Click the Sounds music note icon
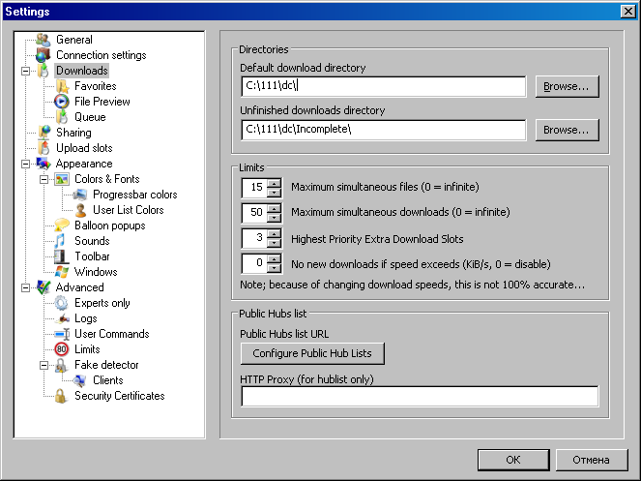Image resolution: width=641 pixels, height=481 pixels. pyautogui.click(x=61, y=241)
